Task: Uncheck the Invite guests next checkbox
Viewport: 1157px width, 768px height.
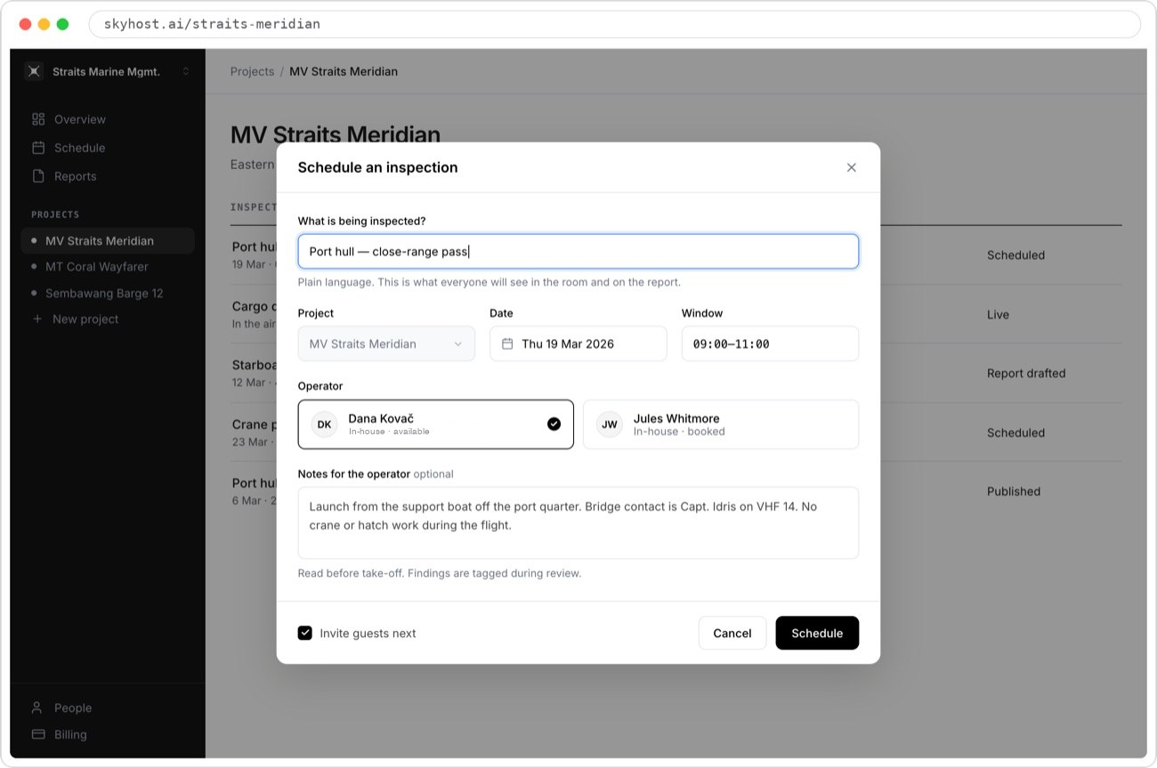Action: (305, 633)
